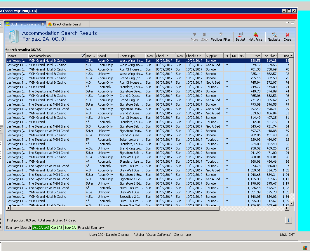The image size is (310, 251).
Task: Close the Book. ref. tab
Action: tap(43, 24)
